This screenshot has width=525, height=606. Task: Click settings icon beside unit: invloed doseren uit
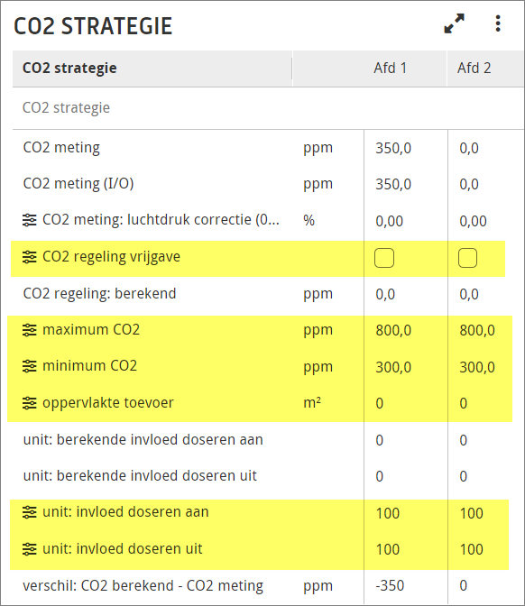coord(30,549)
